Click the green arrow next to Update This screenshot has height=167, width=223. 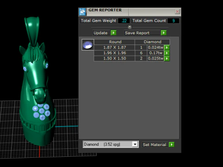click(113, 33)
